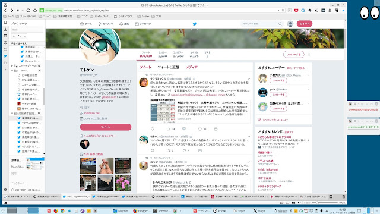Like the first tweet heart icon
This screenshot has width=380, height=214.
pyautogui.click(x=200, y=129)
